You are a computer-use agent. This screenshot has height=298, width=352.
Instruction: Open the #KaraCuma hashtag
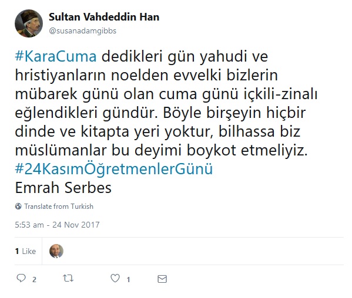(56, 56)
